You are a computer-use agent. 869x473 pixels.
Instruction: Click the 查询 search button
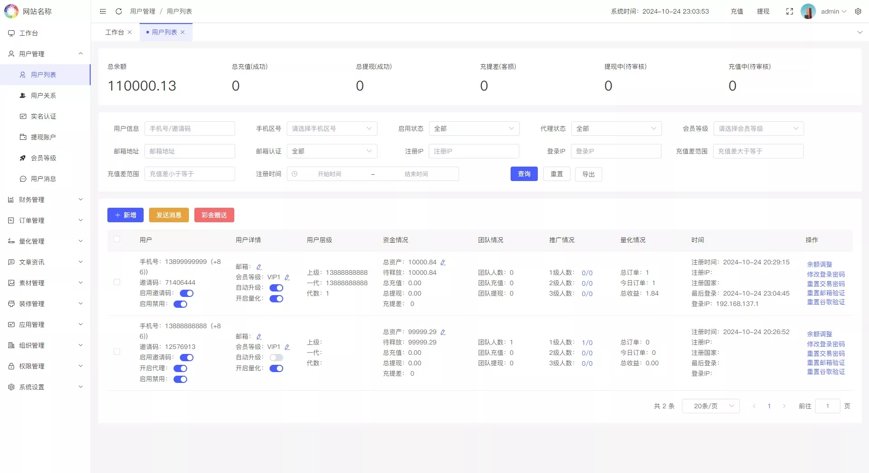click(x=524, y=174)
